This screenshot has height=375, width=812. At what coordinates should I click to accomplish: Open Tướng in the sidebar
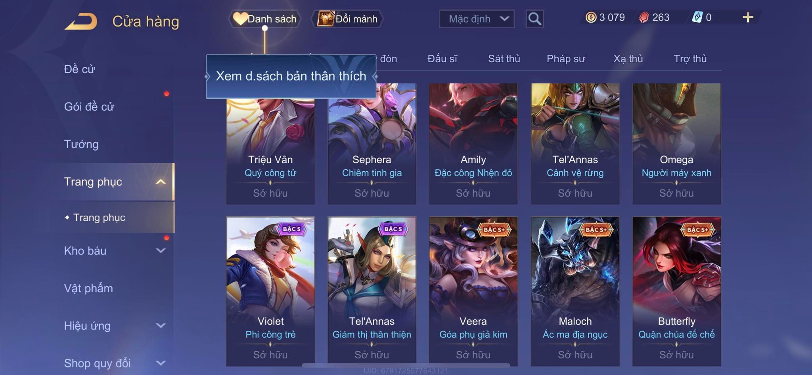click(x=81, y=144)
